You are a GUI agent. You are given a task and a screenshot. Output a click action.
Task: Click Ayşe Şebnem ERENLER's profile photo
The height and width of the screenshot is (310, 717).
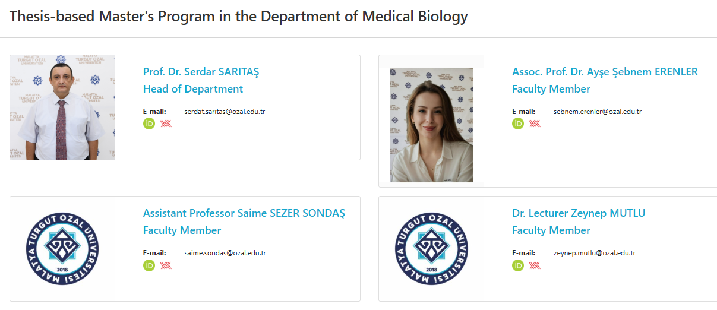431,125
